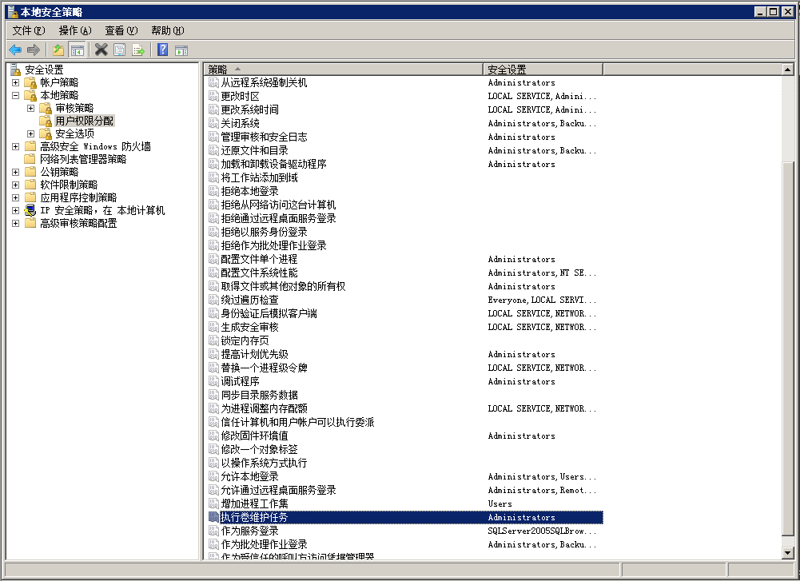This screenshot has width=800, height=581.
Task: Collapse the 本地策略 tree node
Action: pyautogui.click(x=16, y=95)
